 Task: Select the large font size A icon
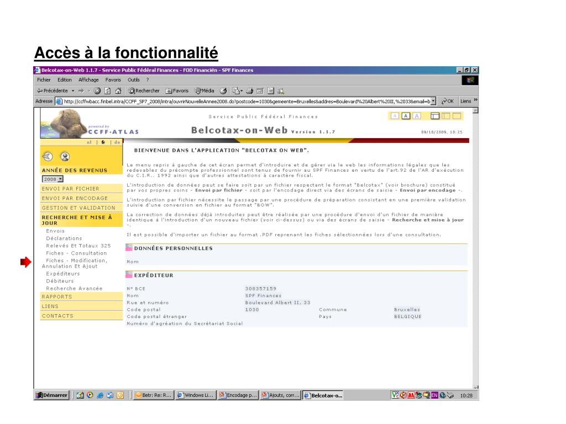[x=417, y=116]
